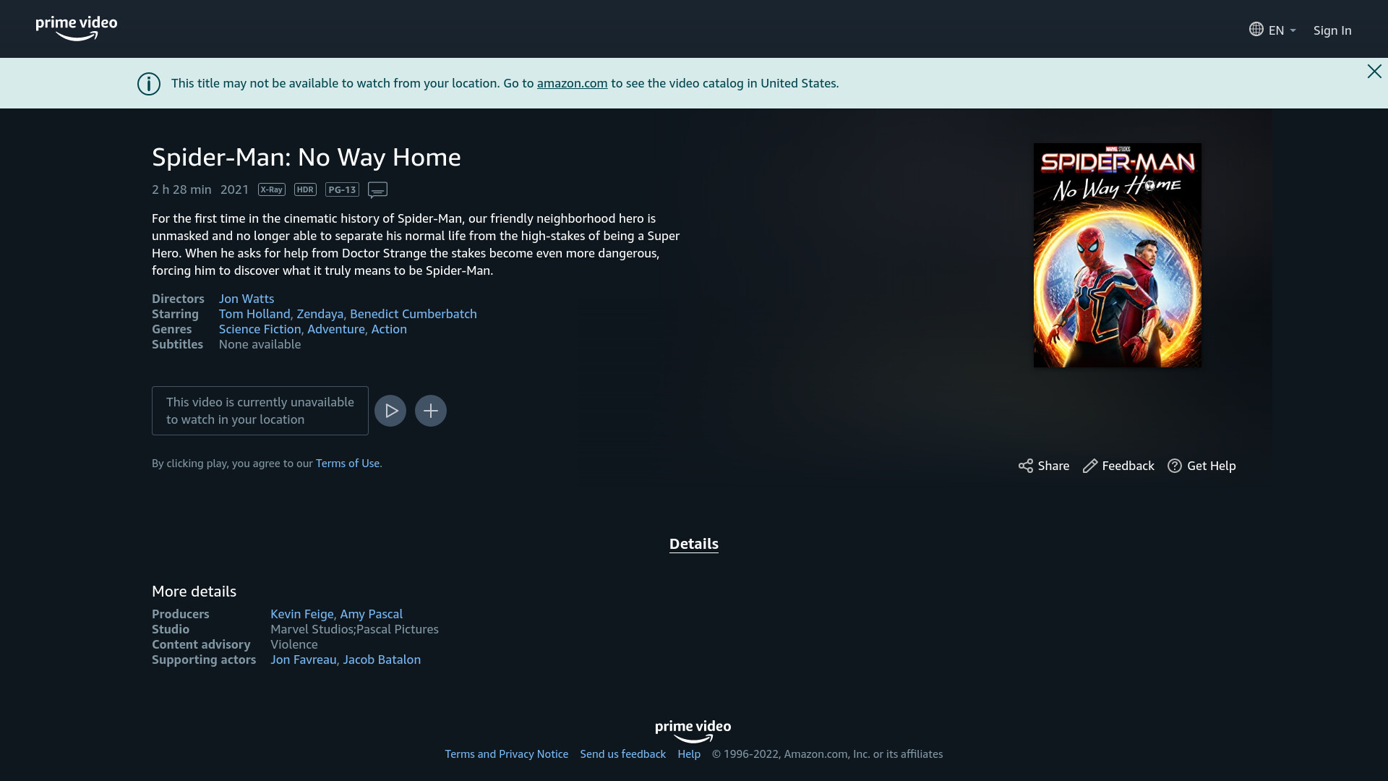Click the X-Ray badge
The height and width of the screenshot is (781, 1388).
[272, 189]
